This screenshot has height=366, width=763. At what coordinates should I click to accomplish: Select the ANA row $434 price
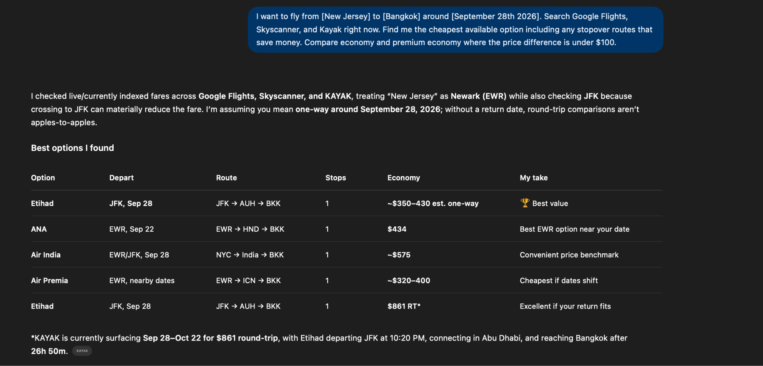coord(397,229)
